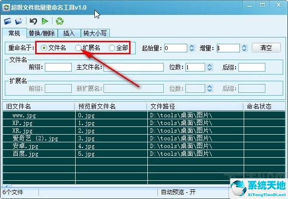Image resolution: width=288 pixels, height=199 pixels.
Task: Click the 清空 button
Action: 266,48
